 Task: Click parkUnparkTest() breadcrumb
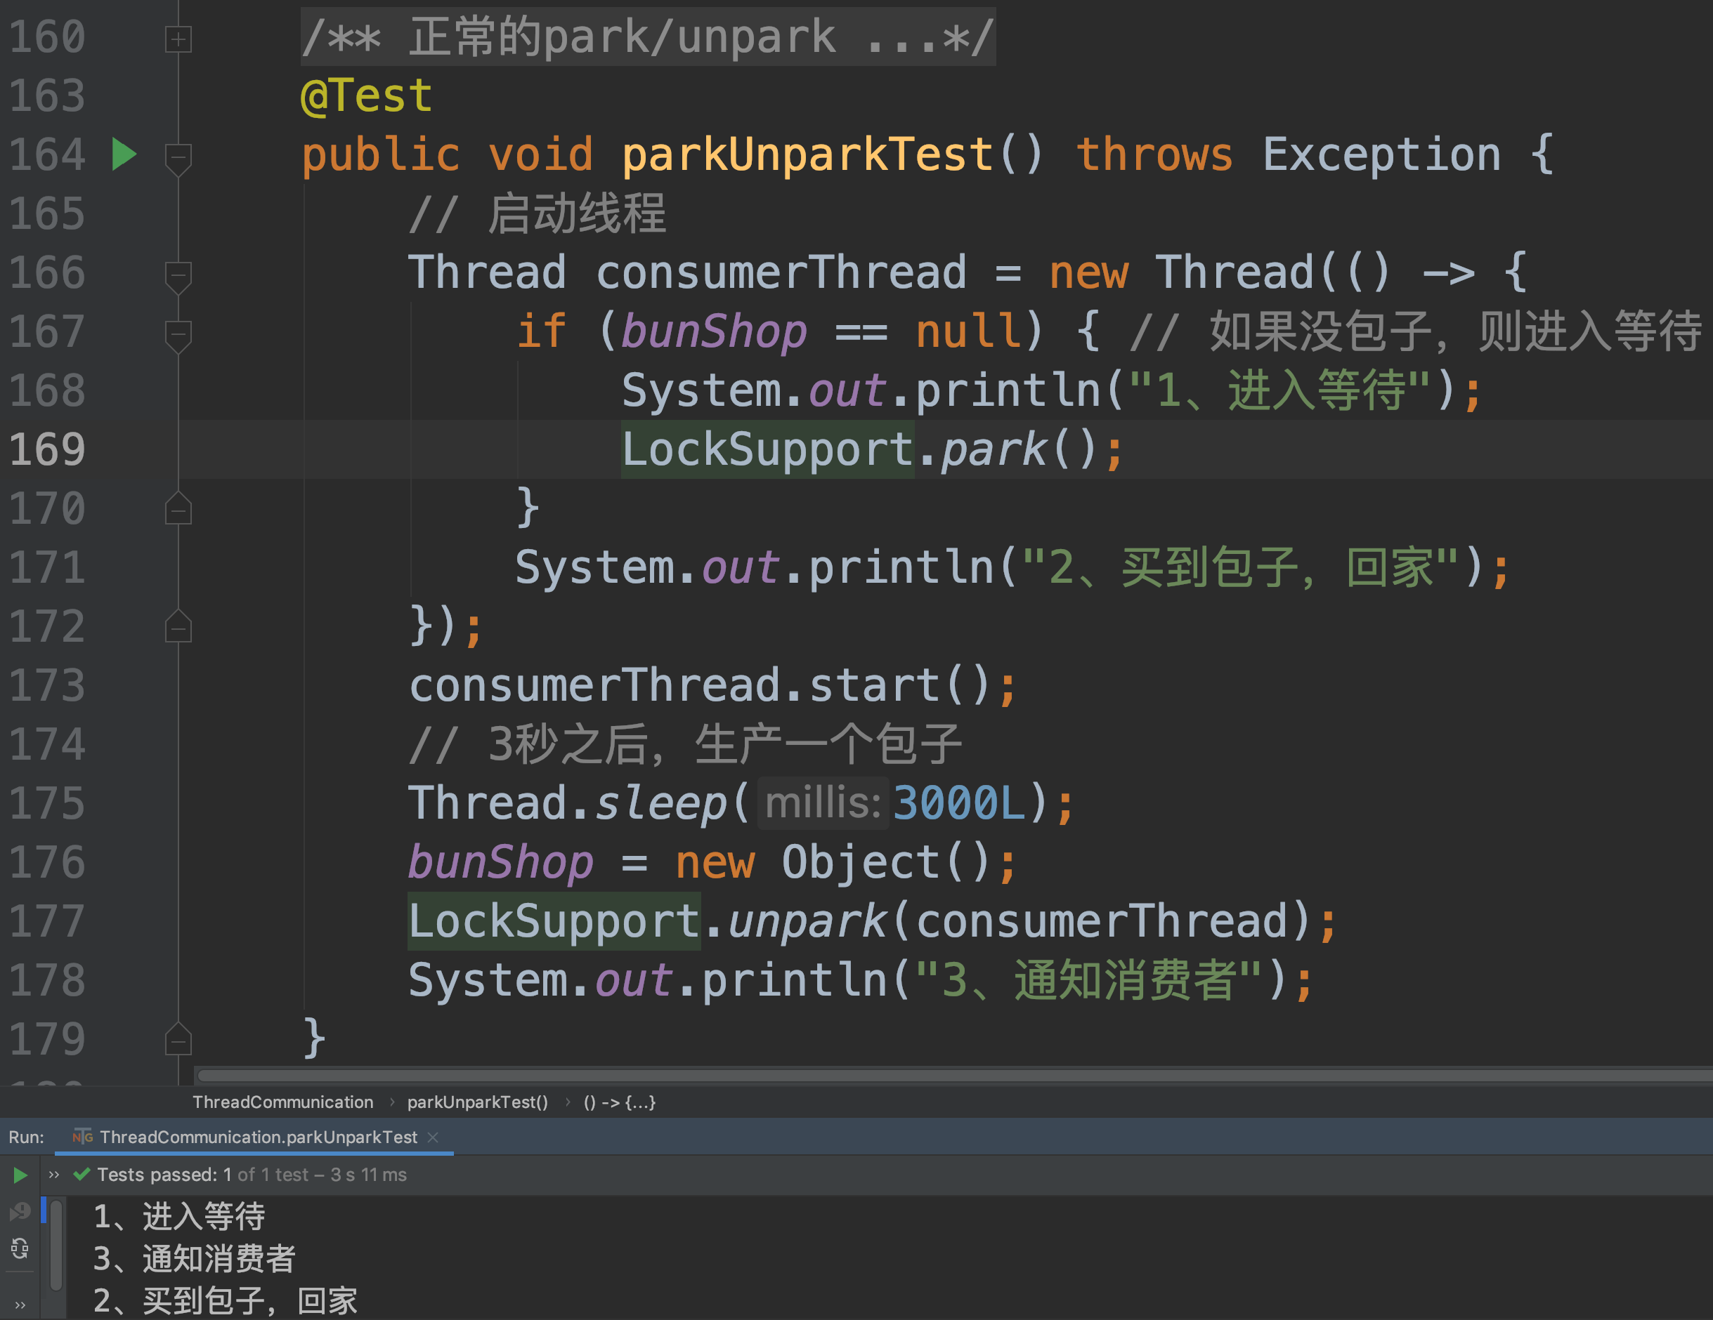click(477, 1102)
